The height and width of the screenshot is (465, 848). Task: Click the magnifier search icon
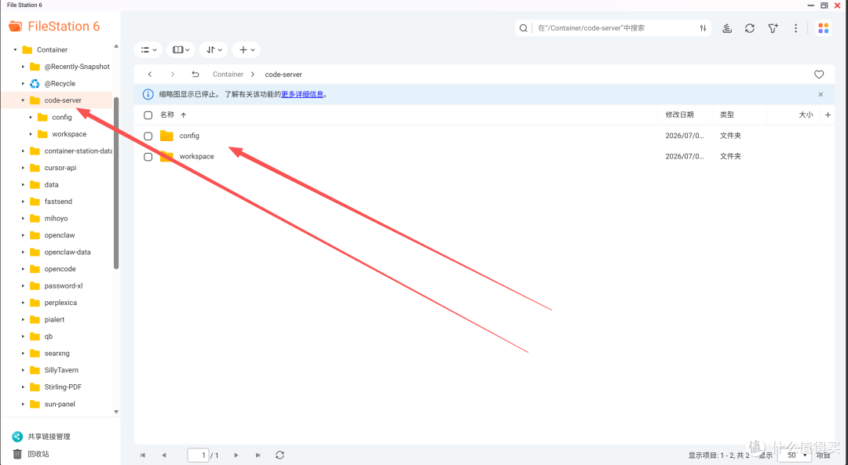coord(523,28)
